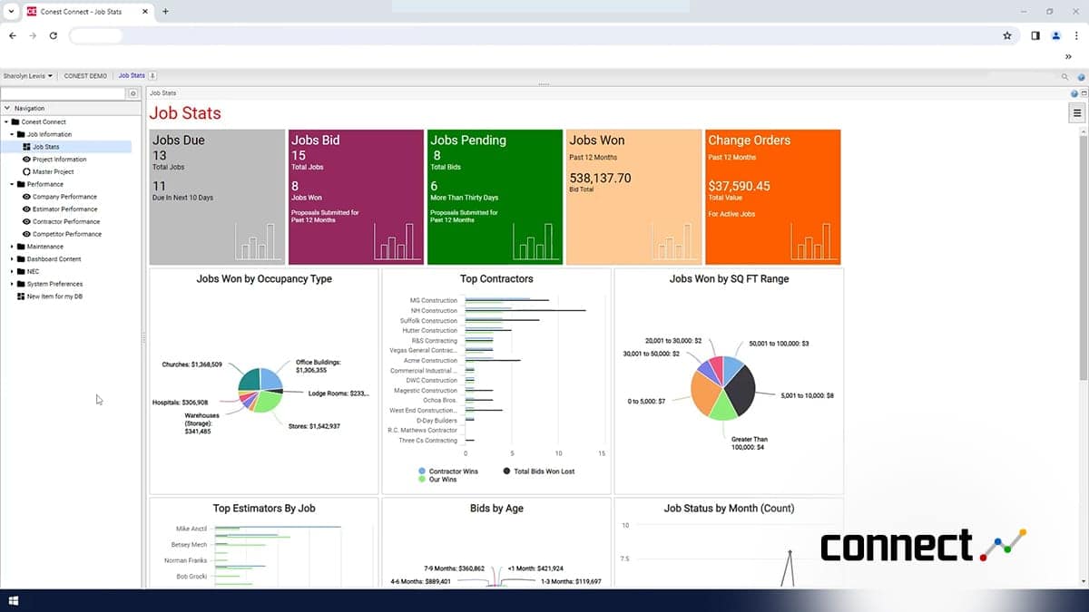Select Job Stats in navigation tree

tap(45, 146)
